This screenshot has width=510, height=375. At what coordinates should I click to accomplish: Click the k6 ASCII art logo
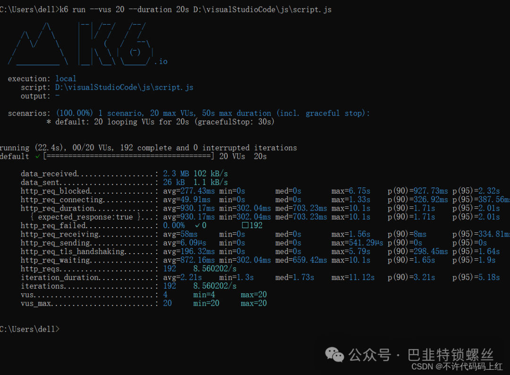[88, 44]
